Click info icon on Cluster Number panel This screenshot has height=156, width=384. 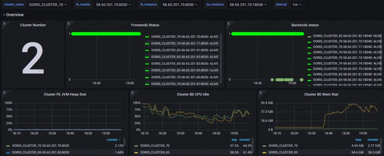(x=4, y=23)
